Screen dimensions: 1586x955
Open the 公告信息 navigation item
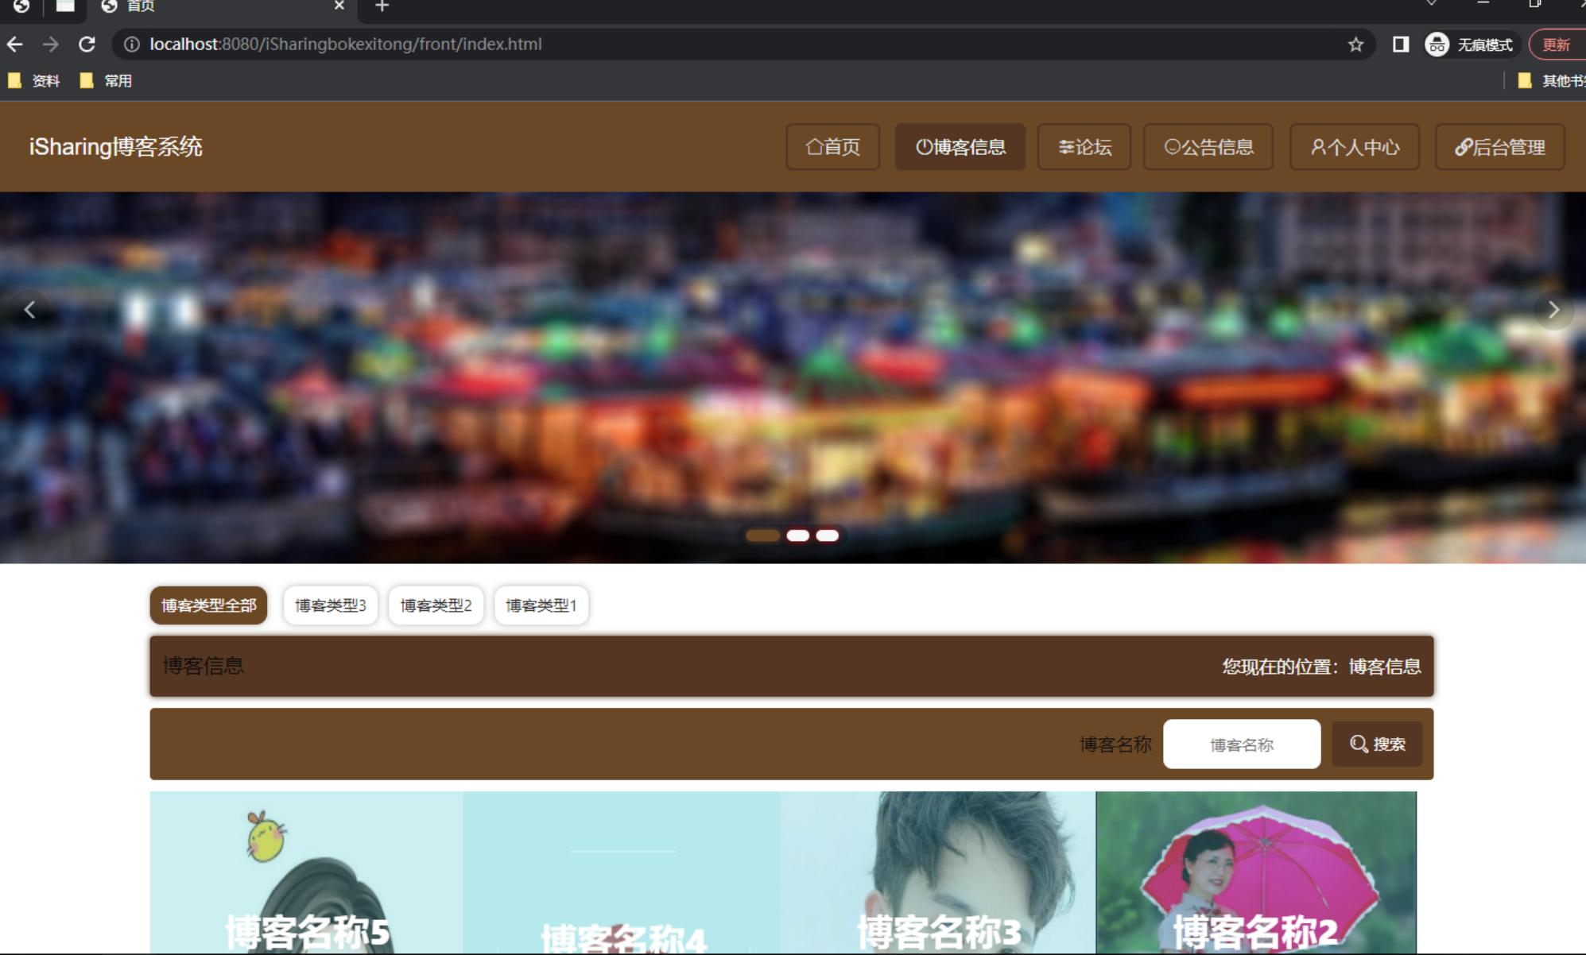(1208, 147)
